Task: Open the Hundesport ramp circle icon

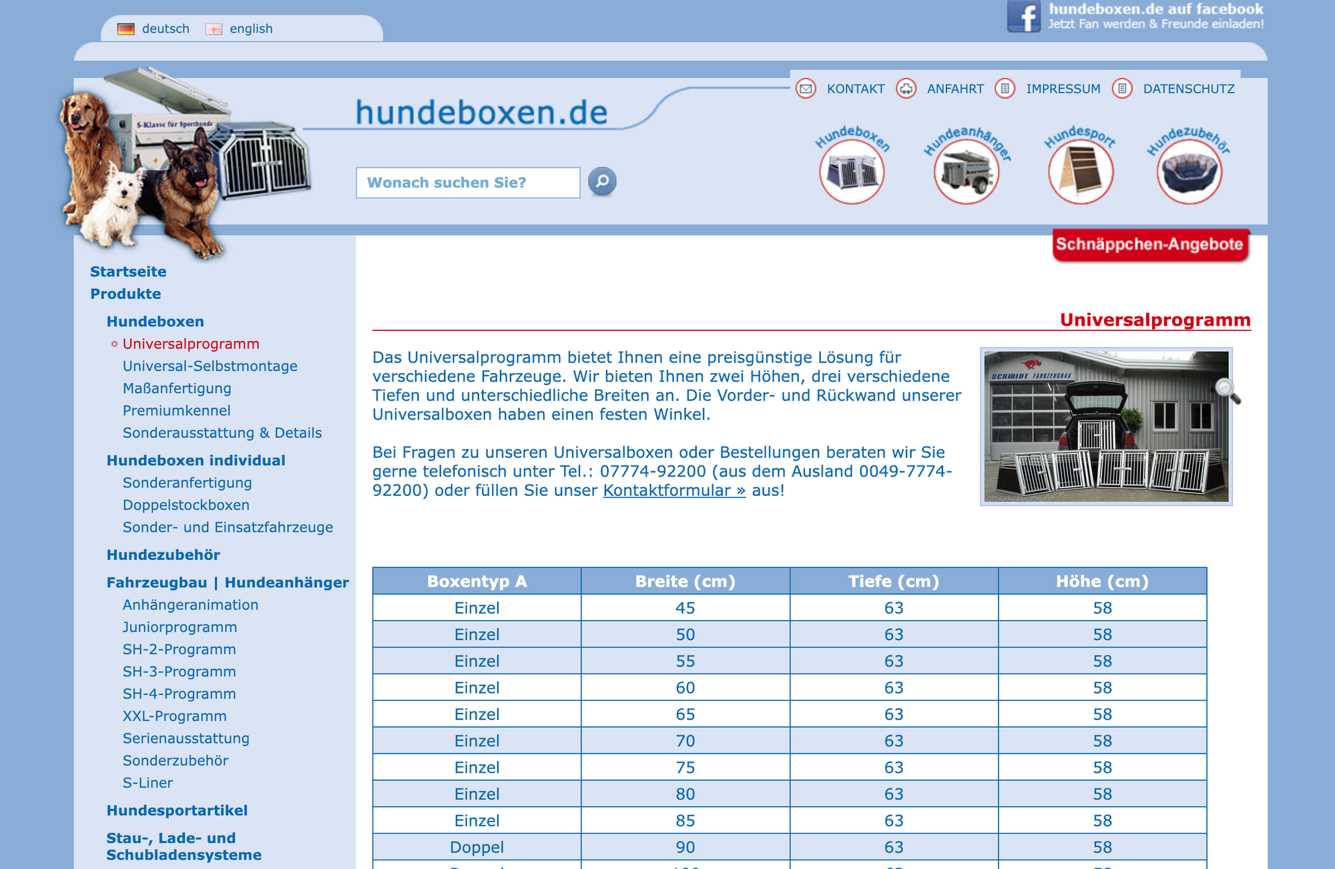Action: (1081, 172)
